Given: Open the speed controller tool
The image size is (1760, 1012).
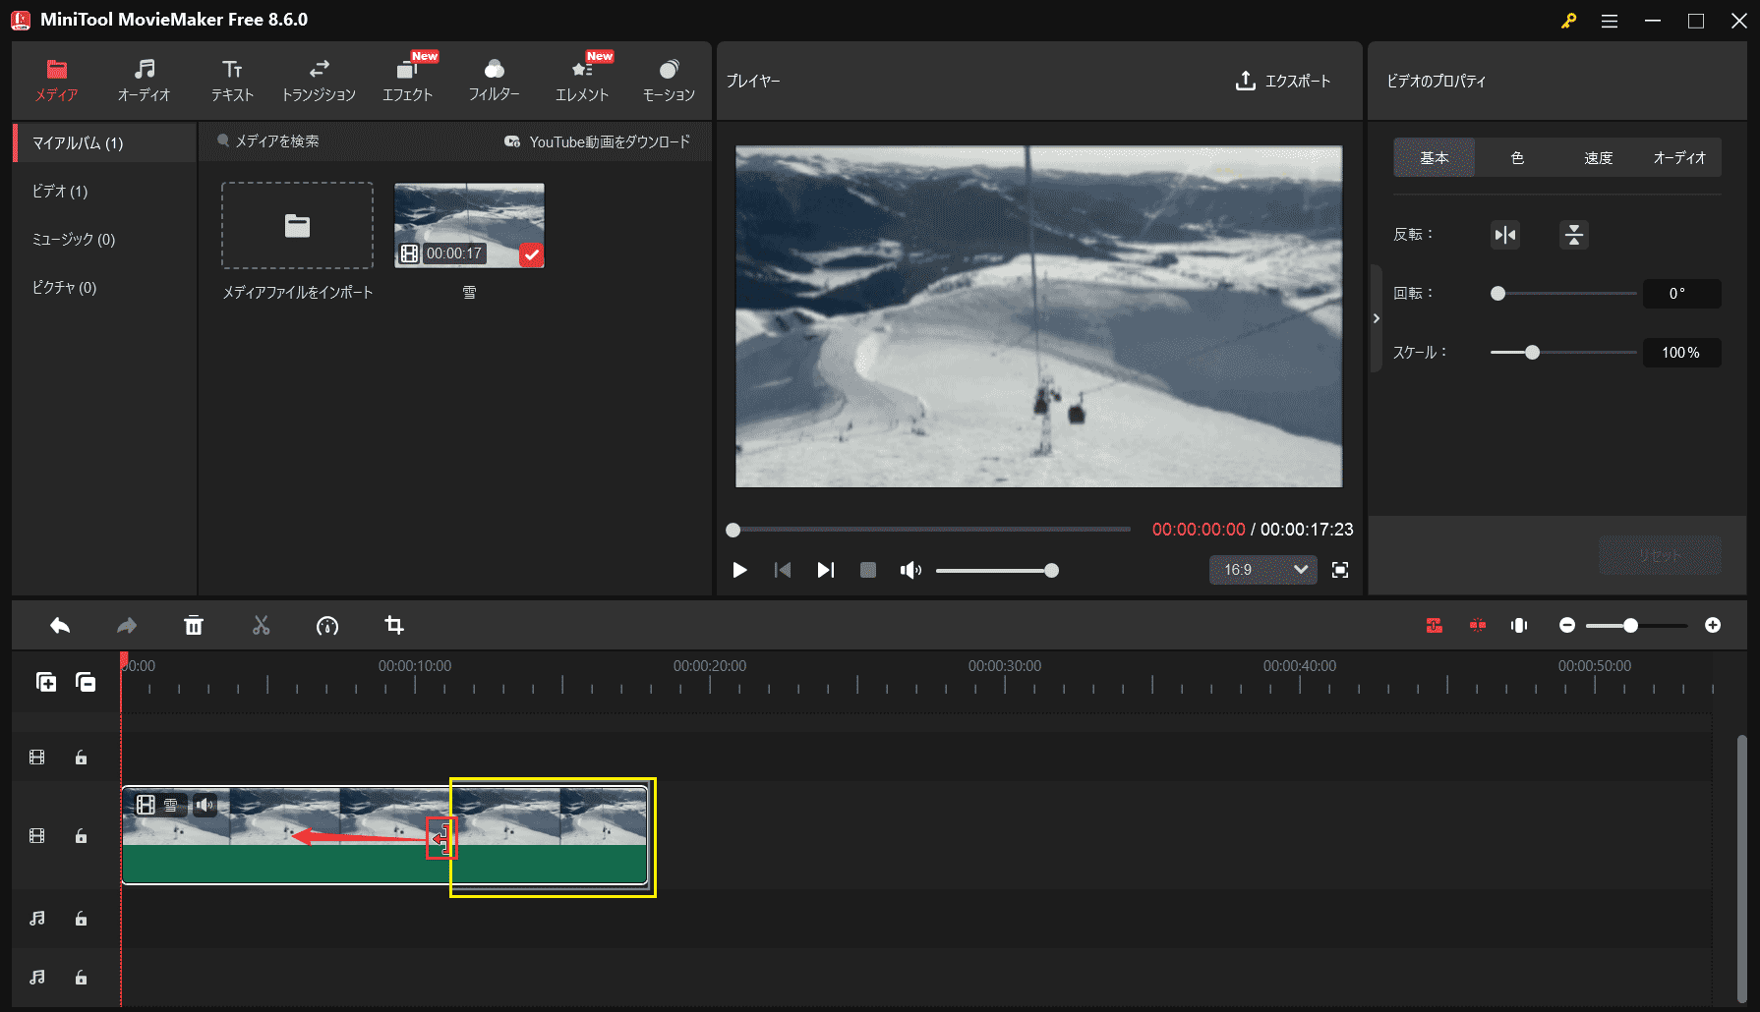Looking at the screenshot, I should [x=327, y=626].
